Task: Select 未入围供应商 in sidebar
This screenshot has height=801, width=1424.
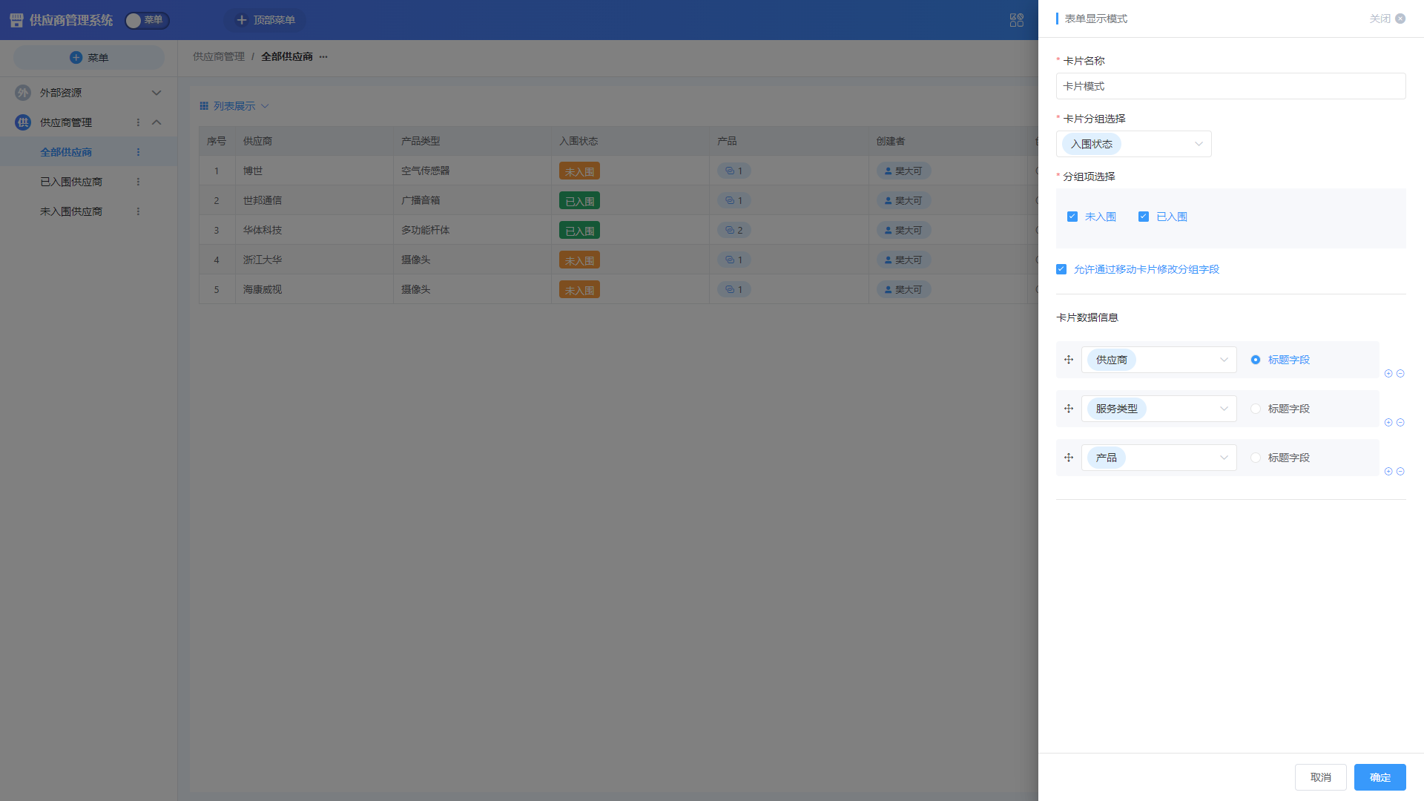Action: coord(71,211)
